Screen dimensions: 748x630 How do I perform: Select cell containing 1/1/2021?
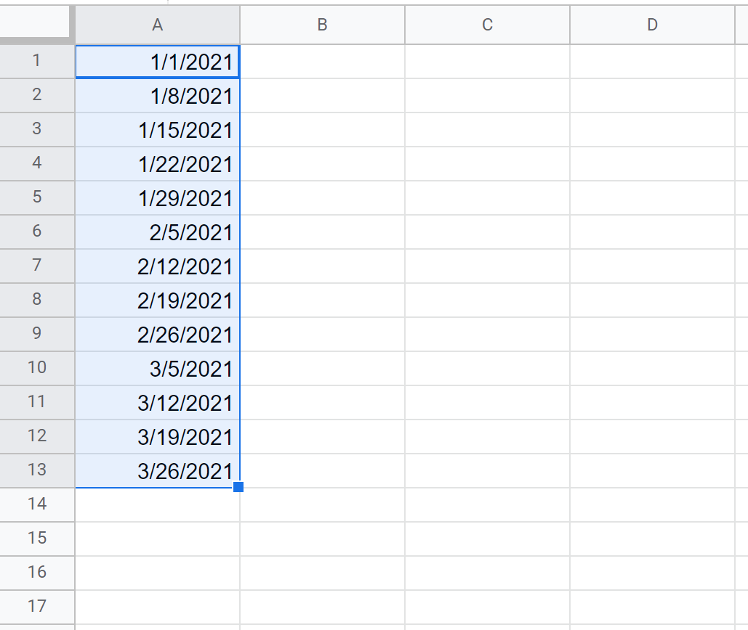click(158, 62)
